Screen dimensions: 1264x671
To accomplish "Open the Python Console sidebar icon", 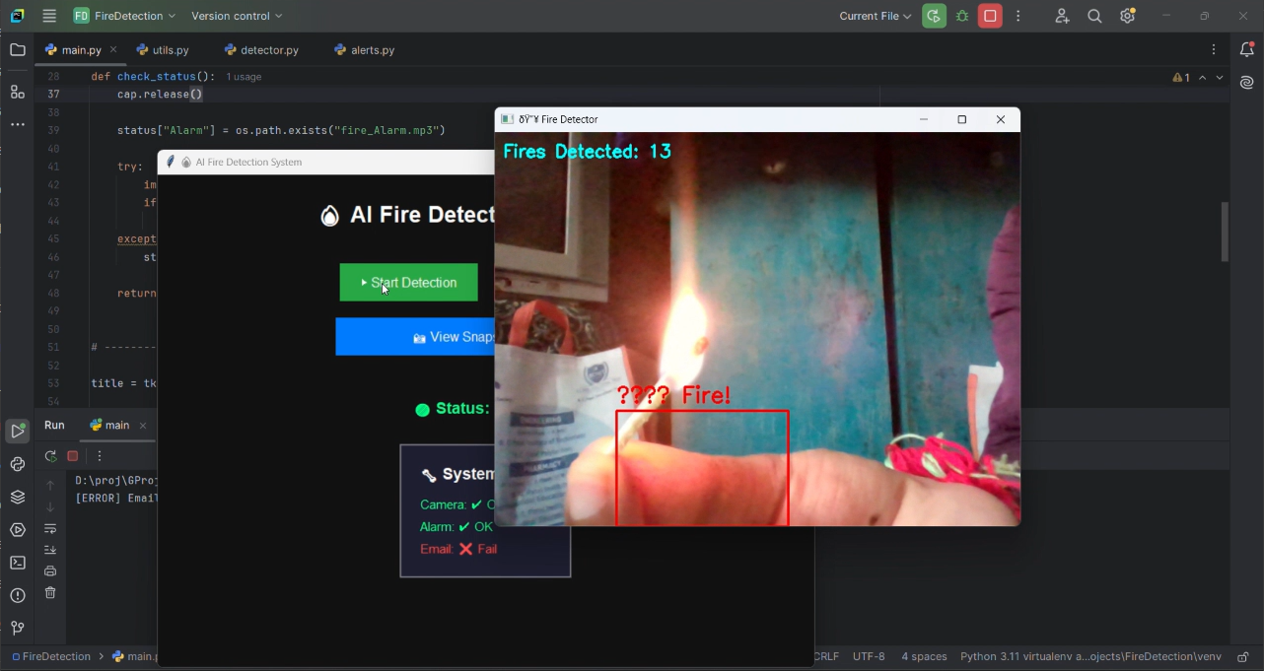I will tap(17, 463).
